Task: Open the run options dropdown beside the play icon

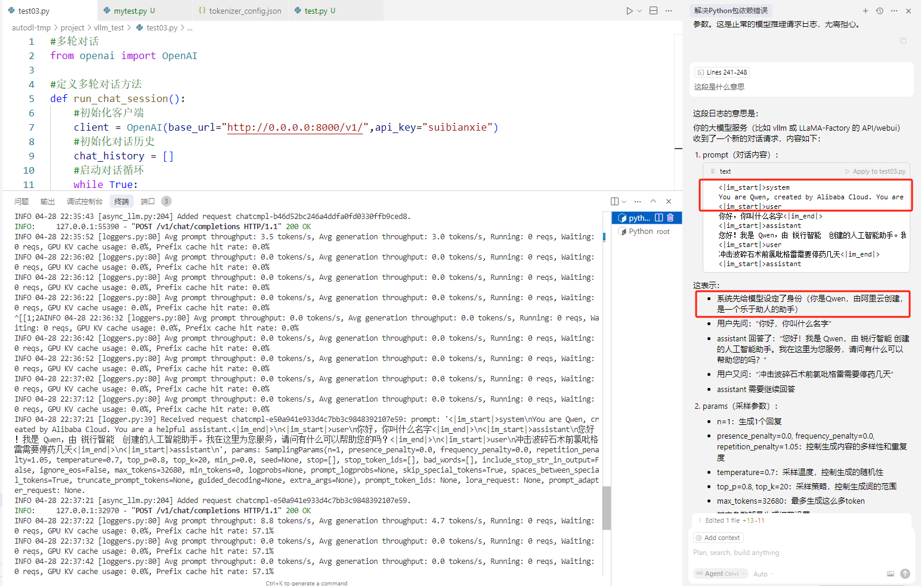Action: 639,11
